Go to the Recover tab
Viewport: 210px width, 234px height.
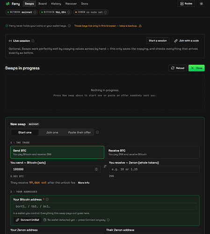point(71,4)
